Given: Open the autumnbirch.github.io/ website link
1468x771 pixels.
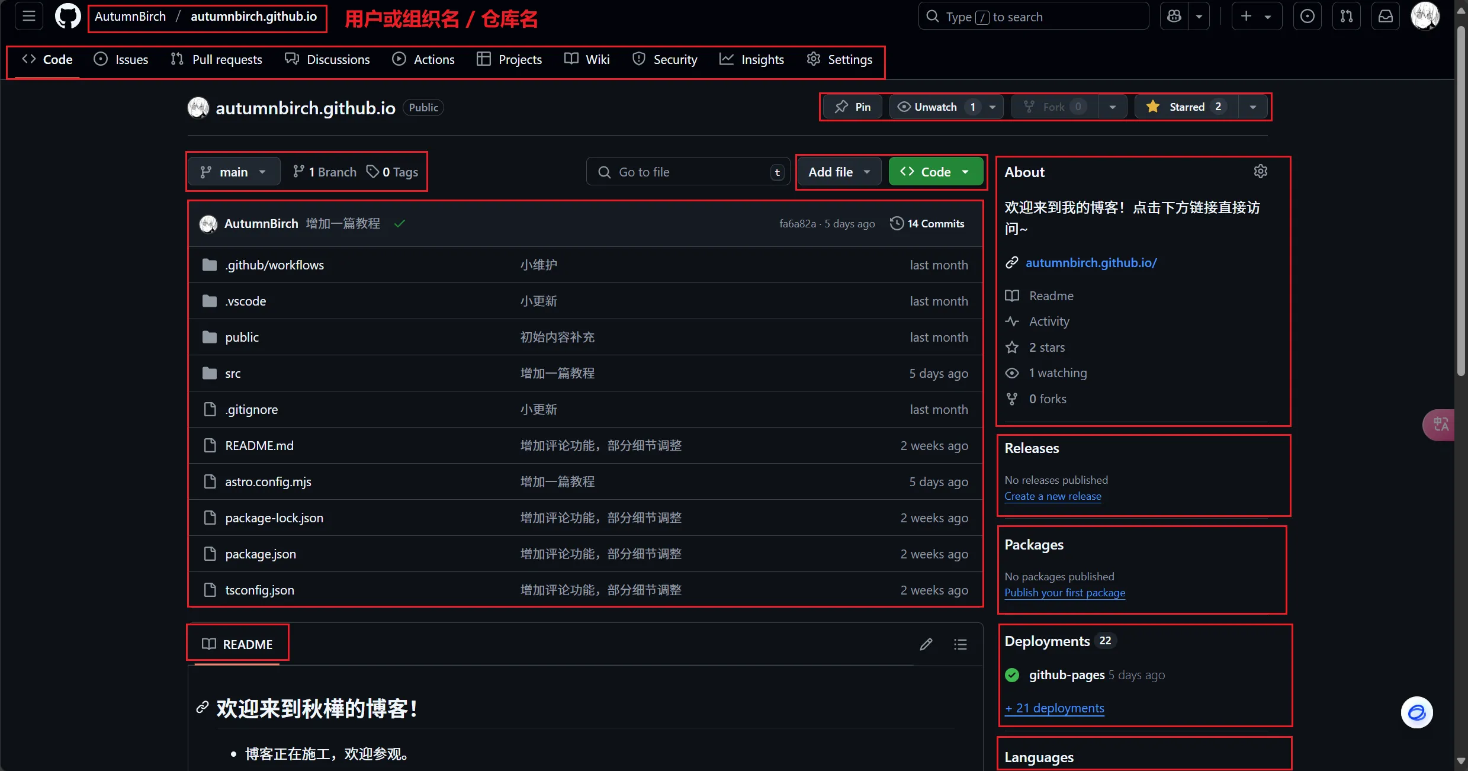Looking at the screenshot, I should click(1091, 262).
